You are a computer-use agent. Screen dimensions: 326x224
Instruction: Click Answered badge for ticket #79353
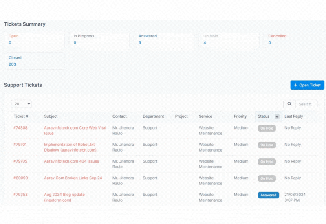click(x=269, y=195)
